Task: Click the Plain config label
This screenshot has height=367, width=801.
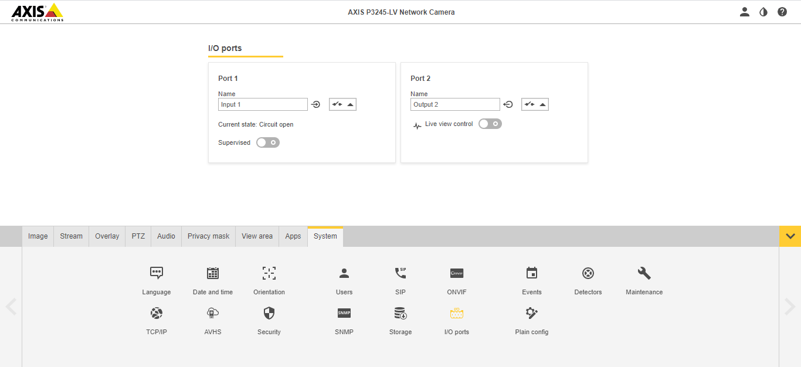Action: [532, 332]
